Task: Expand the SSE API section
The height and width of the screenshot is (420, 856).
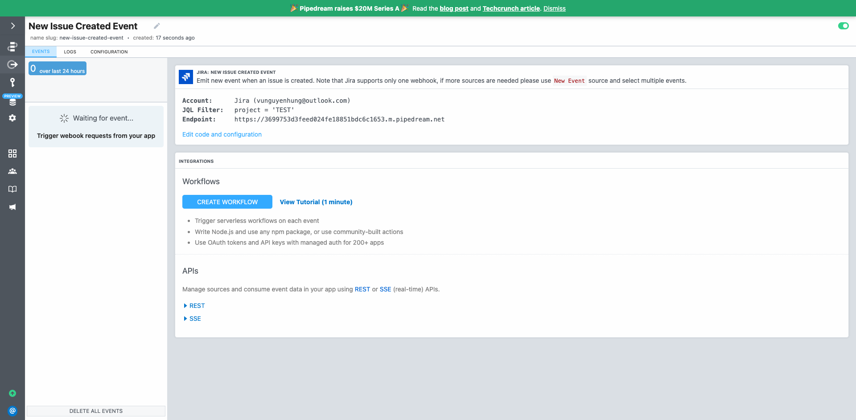Action: tap(192, 319)
